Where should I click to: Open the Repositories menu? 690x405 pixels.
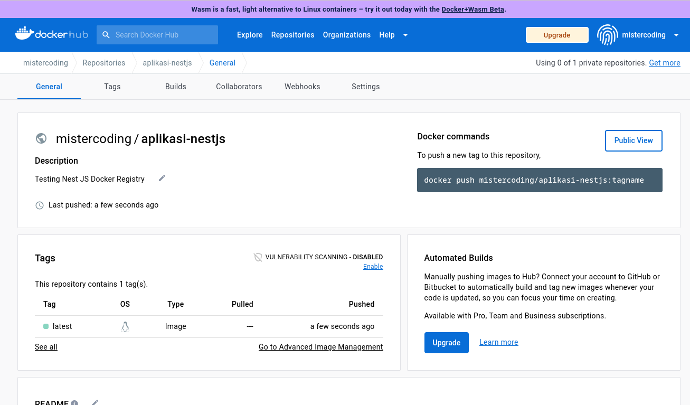pyautogui.click(x=292, y=35)
